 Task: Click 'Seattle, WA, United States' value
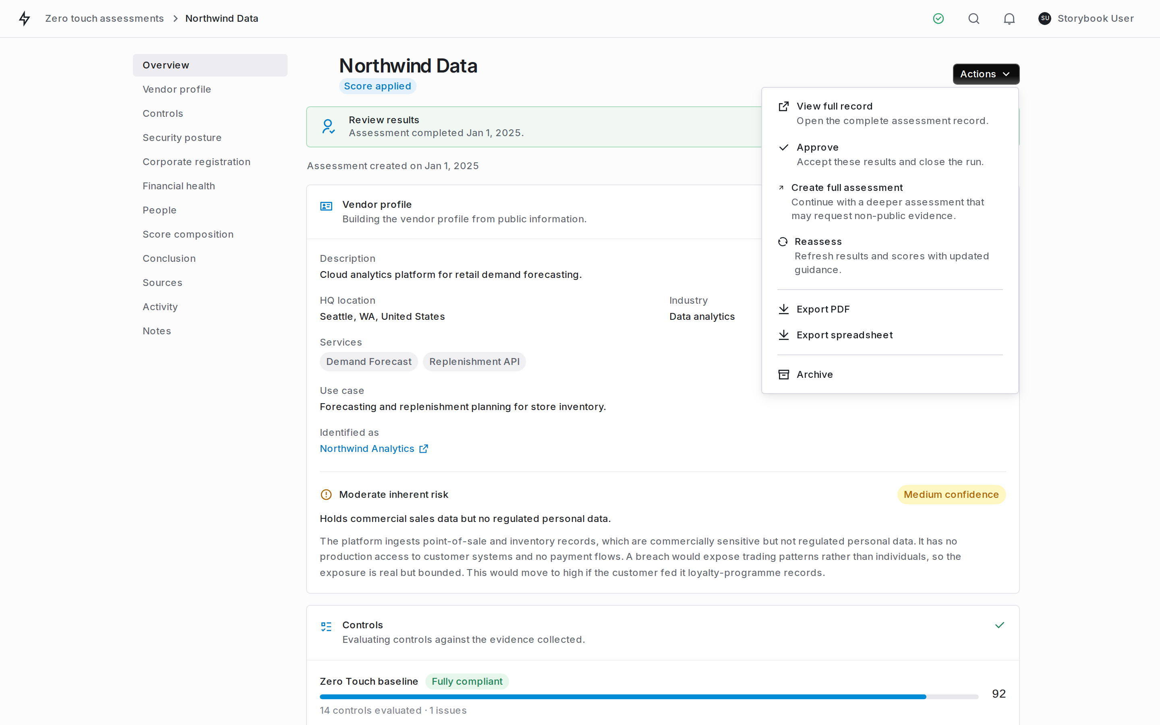pos(382,317)
